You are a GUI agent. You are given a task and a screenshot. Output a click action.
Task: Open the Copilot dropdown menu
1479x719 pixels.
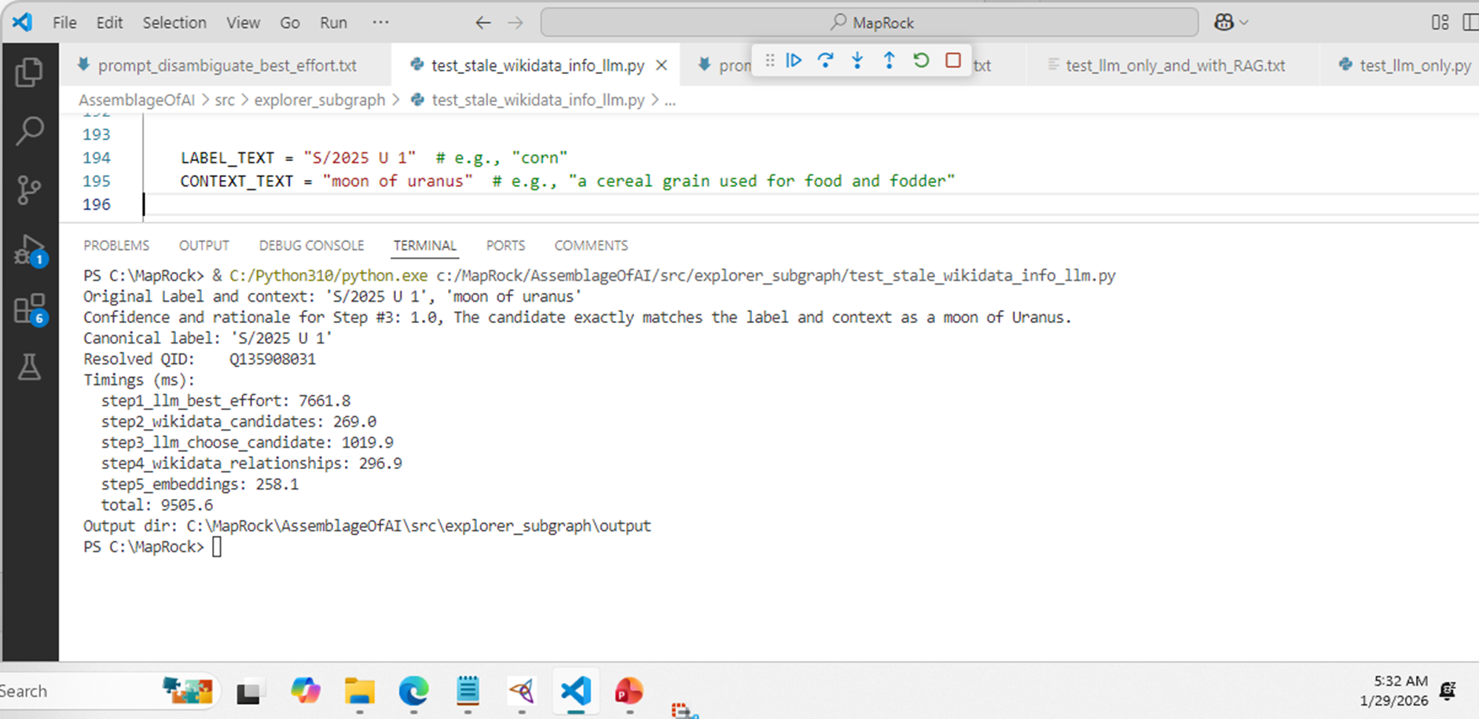[1231, 23]
